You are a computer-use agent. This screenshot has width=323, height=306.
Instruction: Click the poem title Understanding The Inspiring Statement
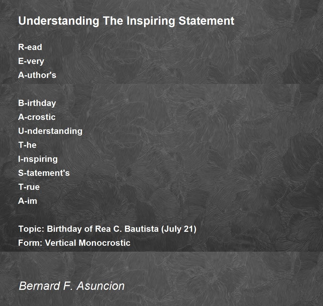point(126,21)
